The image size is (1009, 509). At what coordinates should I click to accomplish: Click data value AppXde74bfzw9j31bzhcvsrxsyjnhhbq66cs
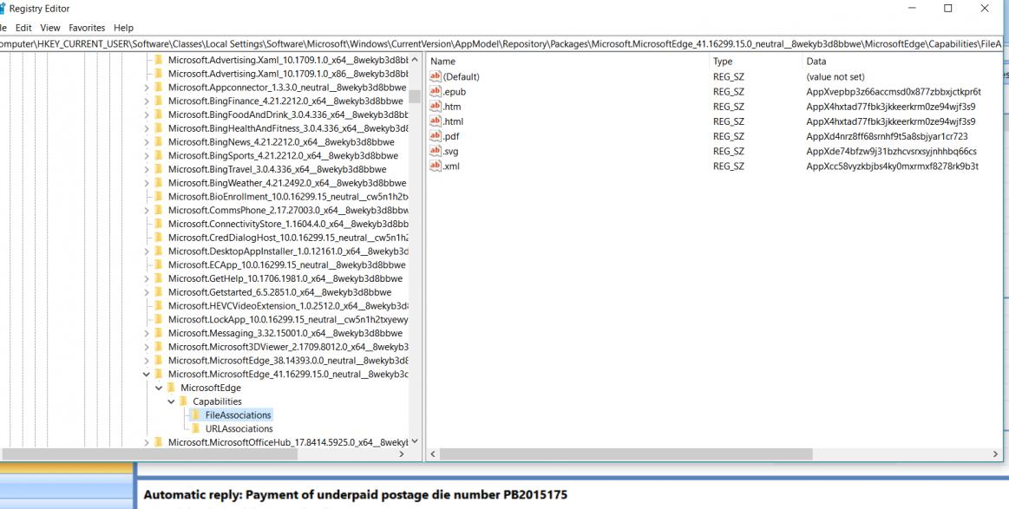coord(891,151)
